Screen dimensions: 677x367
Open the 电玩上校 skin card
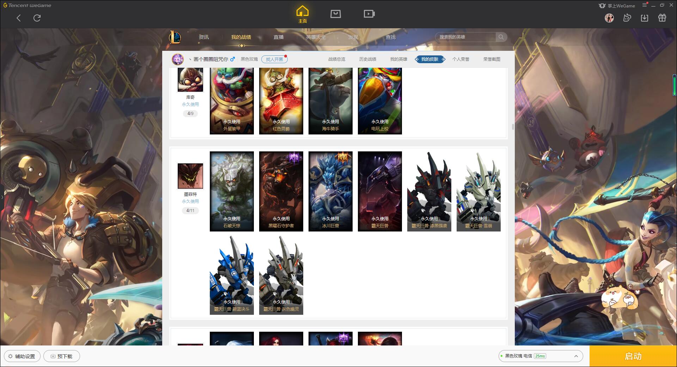[380, 101]
